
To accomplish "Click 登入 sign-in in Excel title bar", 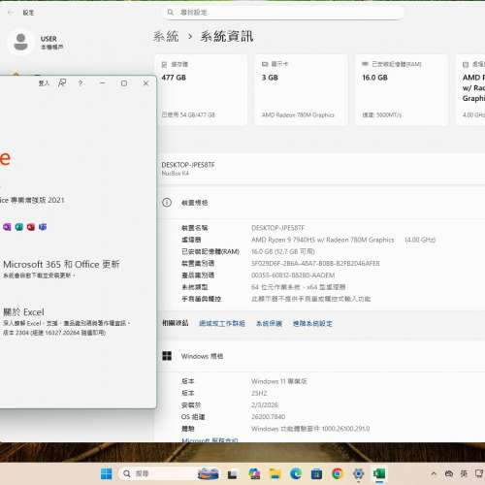I will pyautogui.click(x=44, y=83).
